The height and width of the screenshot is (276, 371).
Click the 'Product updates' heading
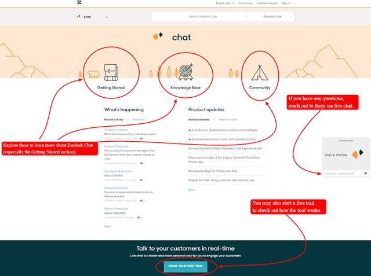point(206,110)
